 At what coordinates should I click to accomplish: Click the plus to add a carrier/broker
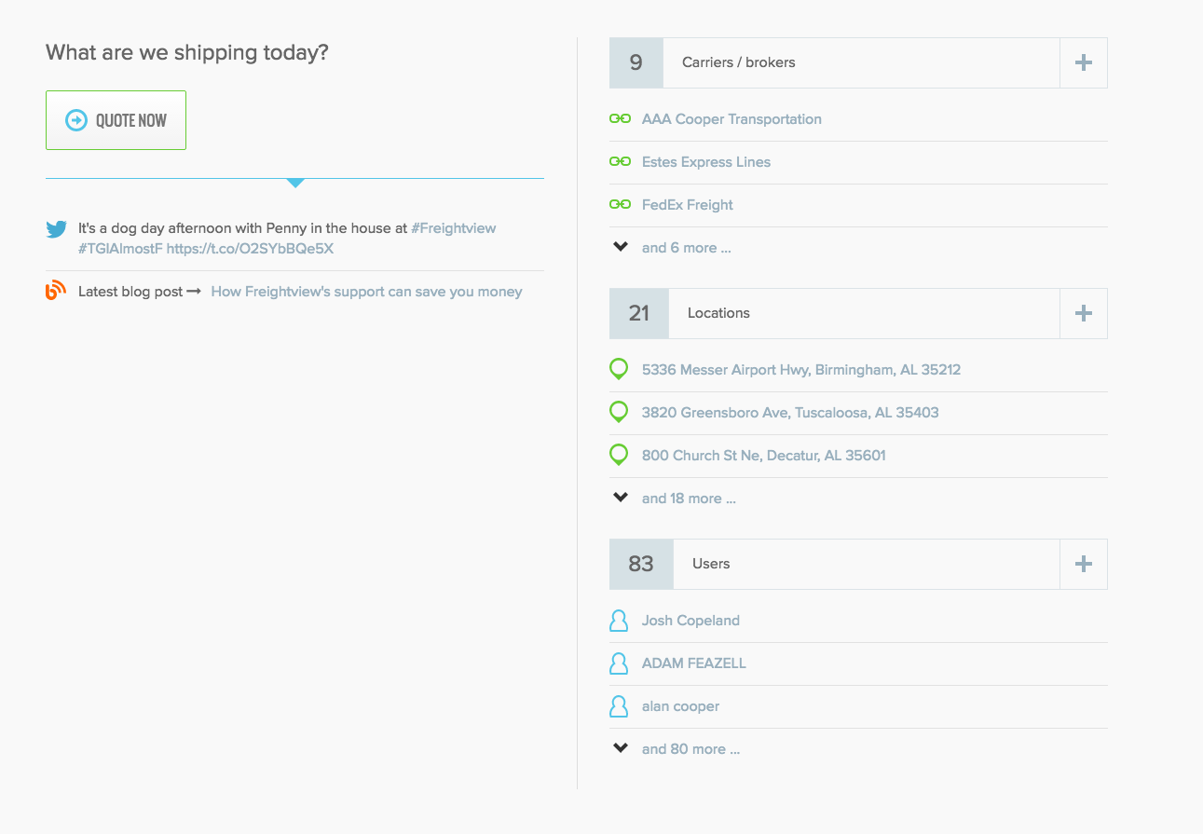1084,62
